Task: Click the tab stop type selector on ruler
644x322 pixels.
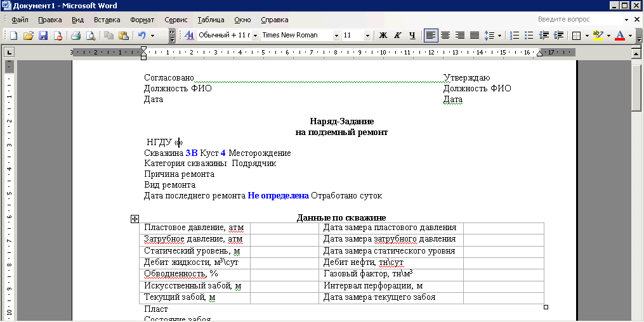Action: [x=9, y=52]
